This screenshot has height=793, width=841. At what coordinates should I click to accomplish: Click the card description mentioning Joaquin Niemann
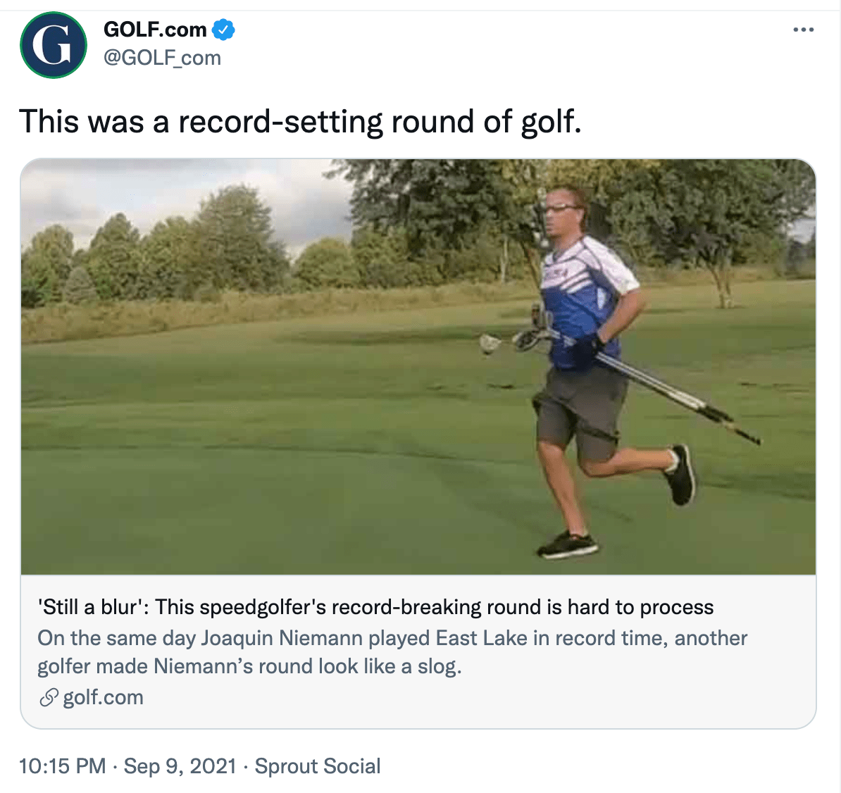point(392,638)
